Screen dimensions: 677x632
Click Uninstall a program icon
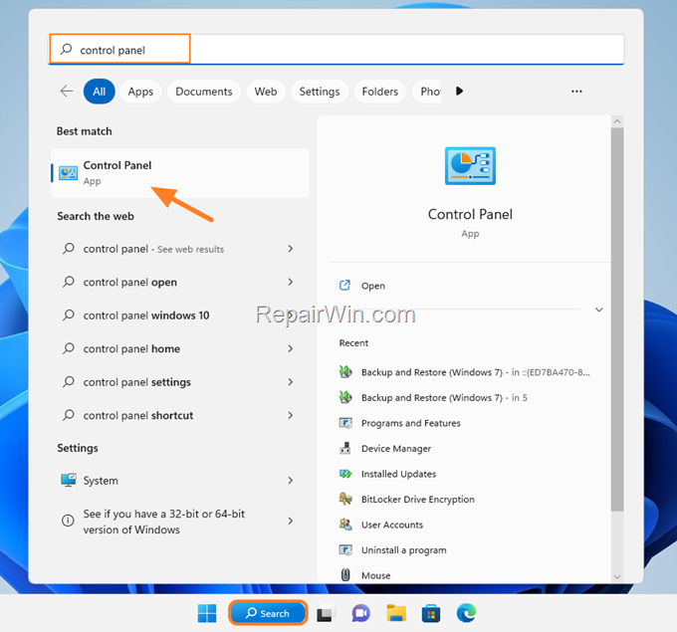[x=345, y=550]
